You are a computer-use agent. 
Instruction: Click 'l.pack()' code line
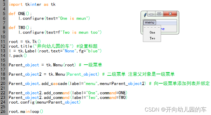[x=18, y=56]
